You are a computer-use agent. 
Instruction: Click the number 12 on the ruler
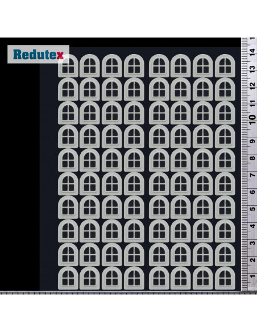point(252,86)
